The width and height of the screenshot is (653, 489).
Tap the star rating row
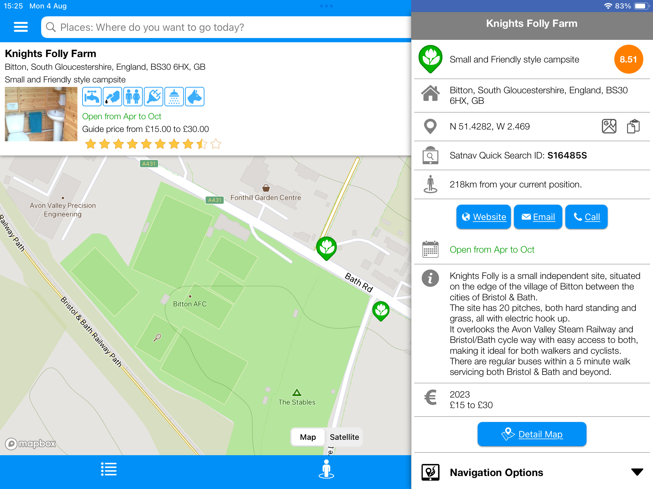(153, 144)
